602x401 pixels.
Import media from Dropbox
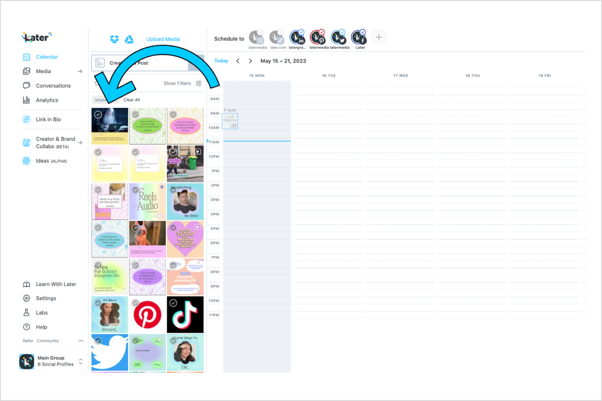(x=115, y=39)
